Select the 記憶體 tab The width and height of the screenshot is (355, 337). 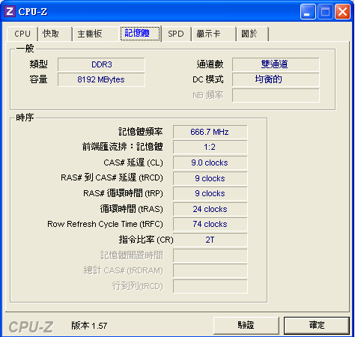(140, 33)
